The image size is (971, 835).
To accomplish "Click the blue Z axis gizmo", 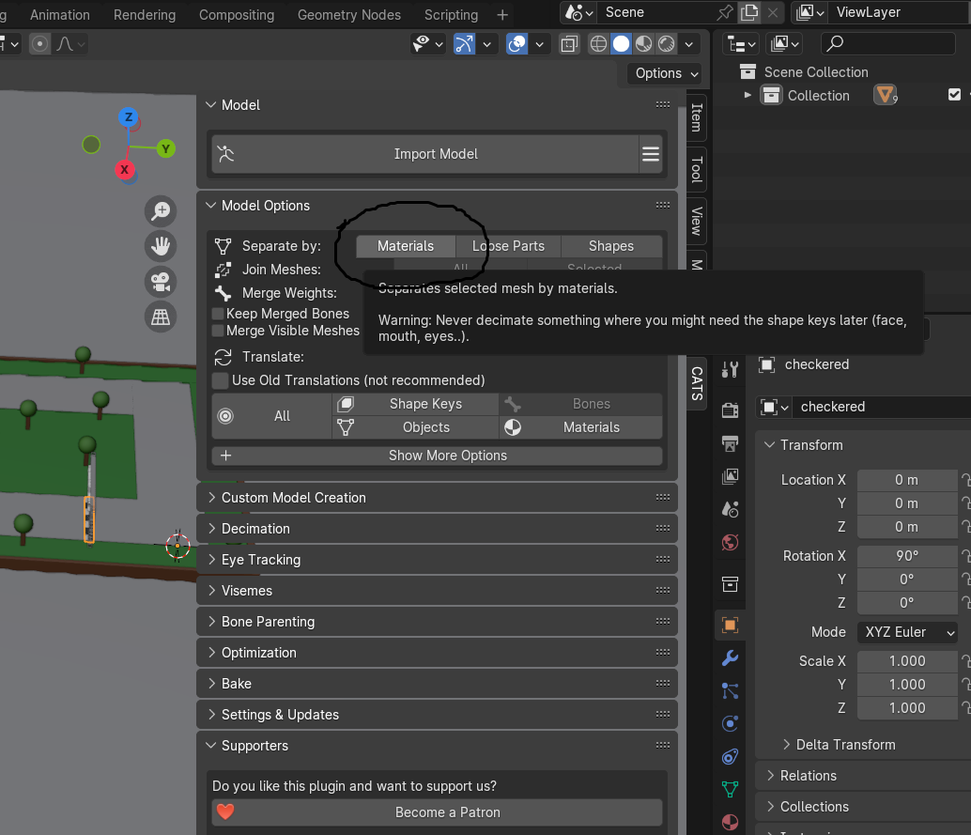I will coord(129,116).
